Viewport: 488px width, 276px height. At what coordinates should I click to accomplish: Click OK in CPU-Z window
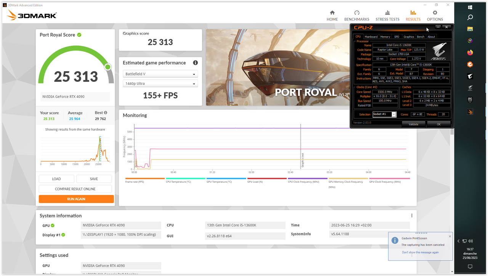click(438, 124)
